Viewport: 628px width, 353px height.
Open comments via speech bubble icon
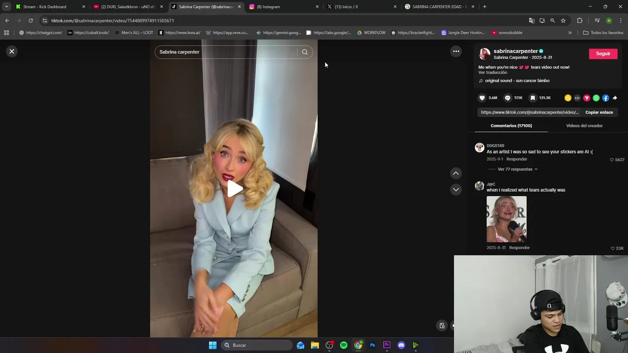pos(507,98)
